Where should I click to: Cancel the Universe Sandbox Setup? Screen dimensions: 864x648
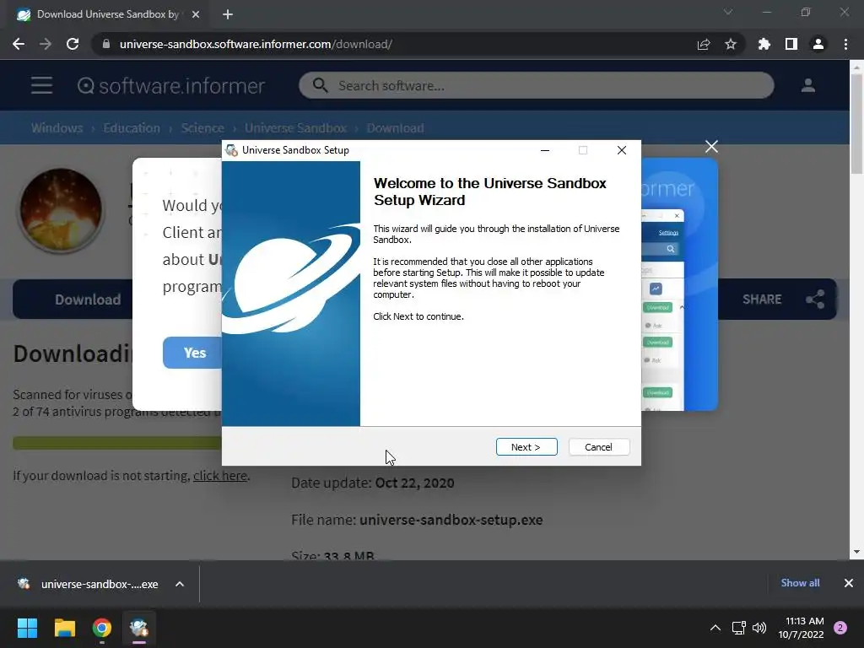(x=598, y=447)
